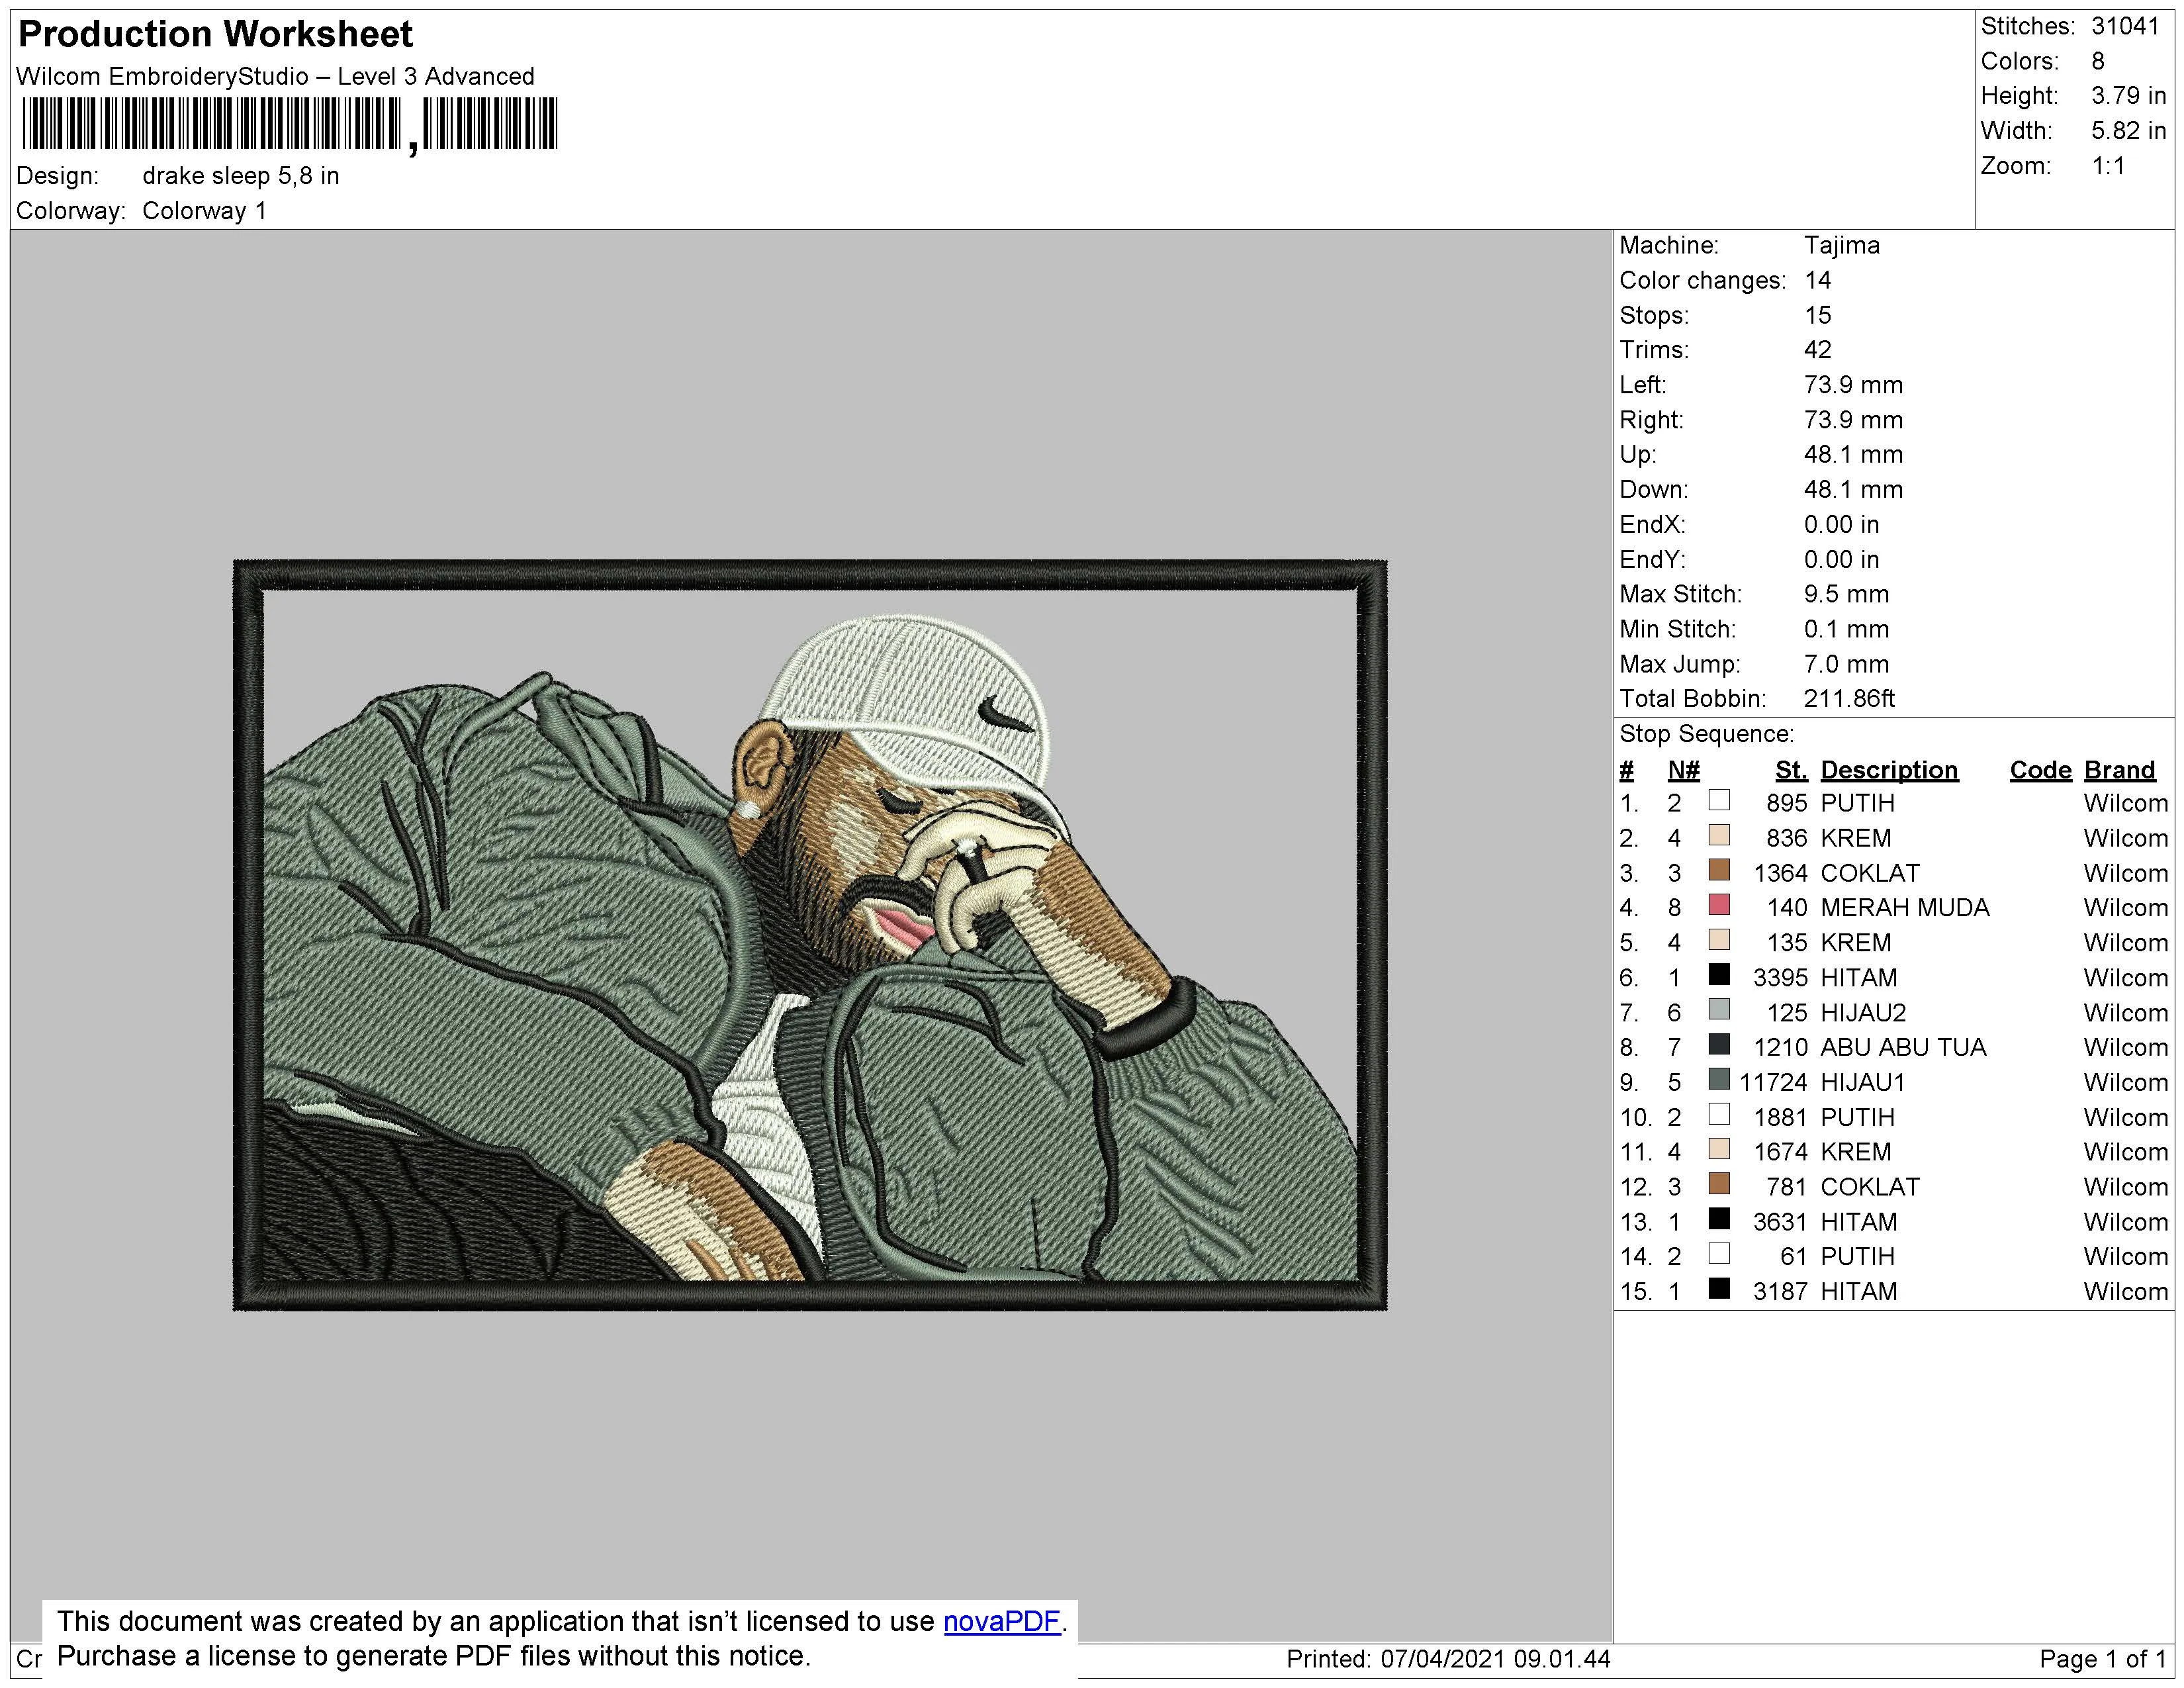Click the brown COKLAT swatch in row 3
The width and height of the screenshot is (2184, 1688).
coord(1719,870)
